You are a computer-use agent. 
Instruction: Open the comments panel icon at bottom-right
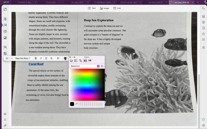203,125
